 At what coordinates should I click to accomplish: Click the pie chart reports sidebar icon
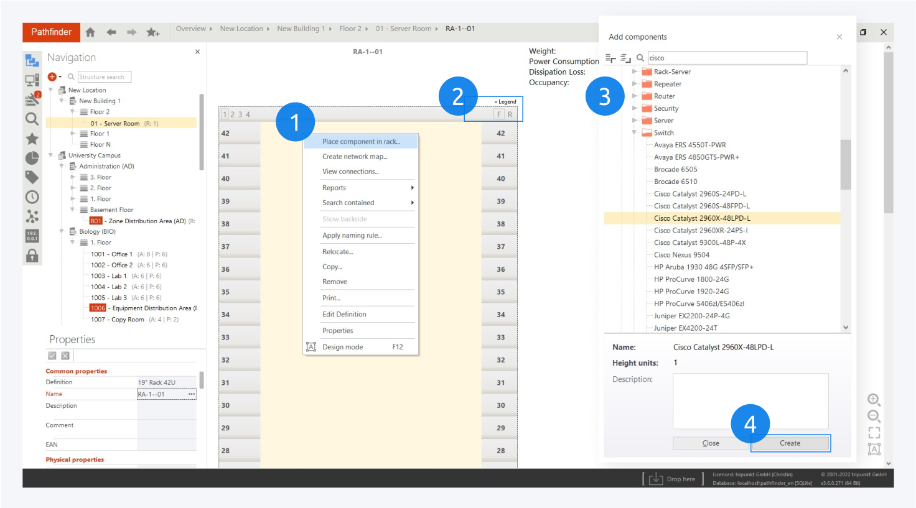point(32,158)
